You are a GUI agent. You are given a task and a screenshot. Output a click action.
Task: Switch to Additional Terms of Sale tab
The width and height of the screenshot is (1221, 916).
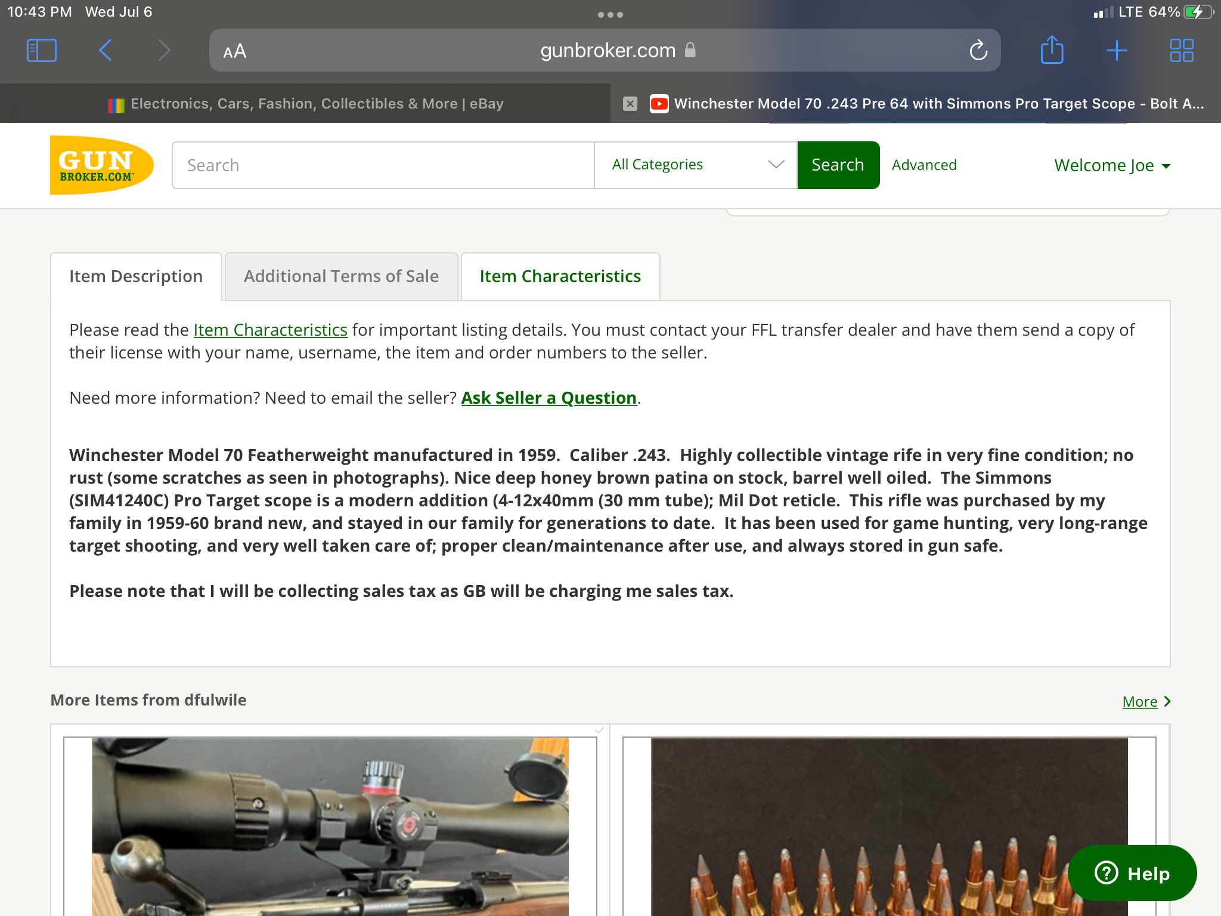click(341, 277)
